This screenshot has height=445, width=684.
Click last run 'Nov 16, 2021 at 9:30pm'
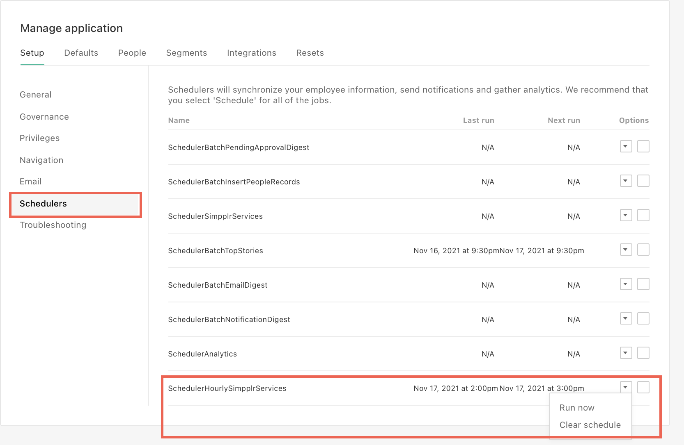pos(456,251)
